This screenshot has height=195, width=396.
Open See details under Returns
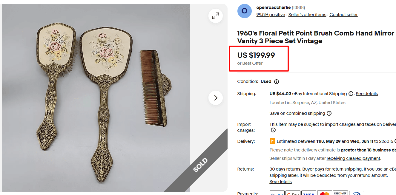click(x=280, y=181)
